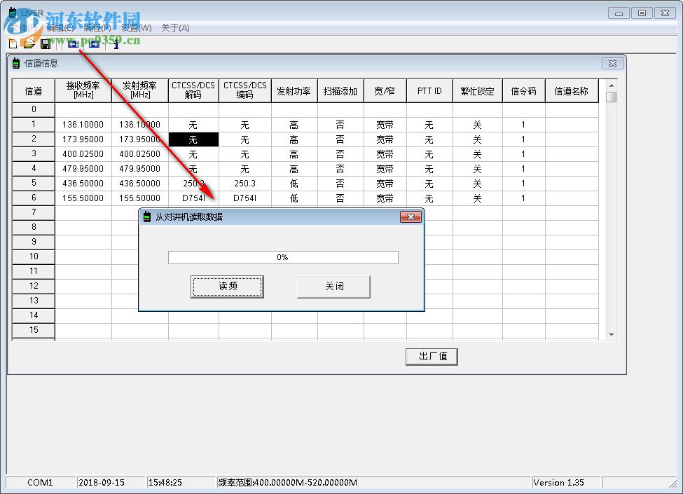Image resolution: width=683 pixels, height=494 pixels.
Task: Open the 编辑(E) menu
Action: tap(60, 28)
